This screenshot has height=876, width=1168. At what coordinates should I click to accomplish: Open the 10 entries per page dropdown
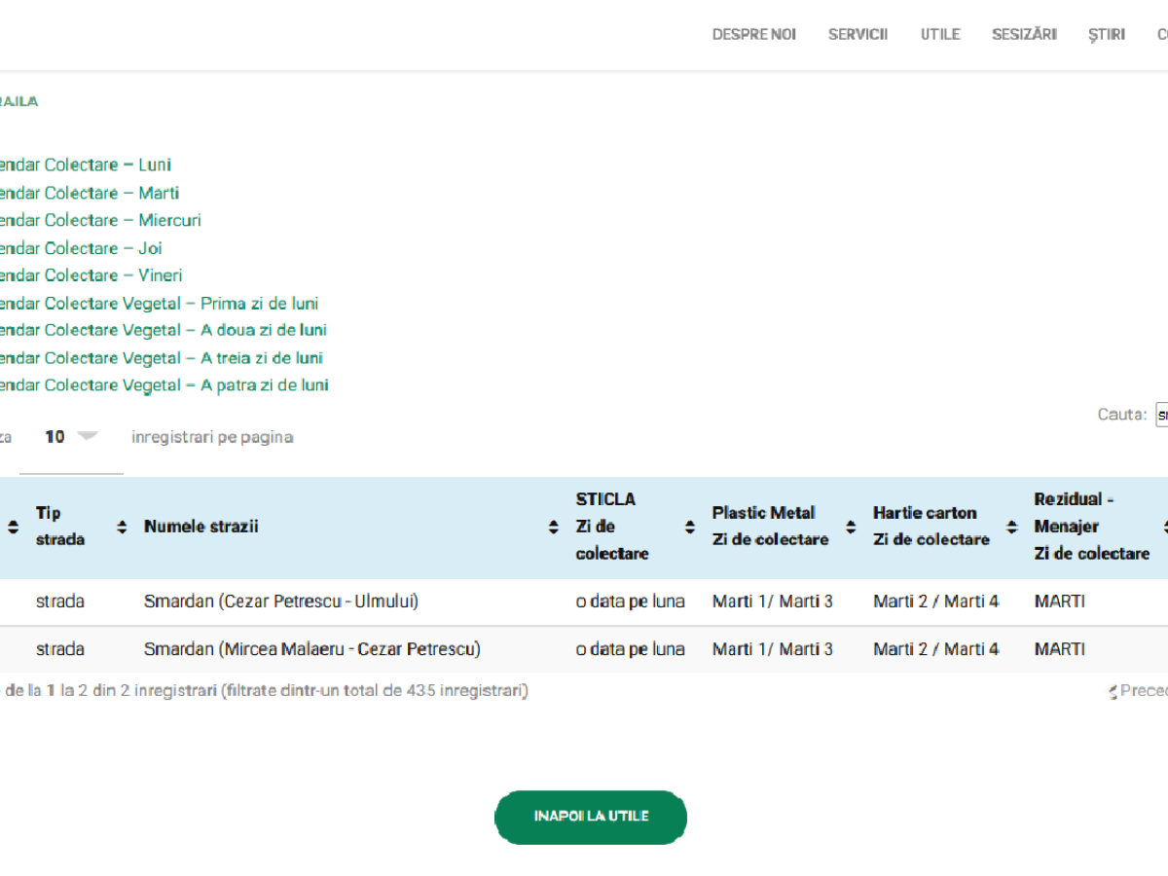72,437
